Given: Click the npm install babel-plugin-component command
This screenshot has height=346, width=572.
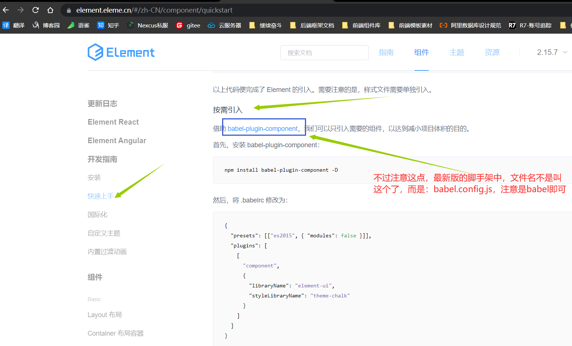Looking at the screenshot, I should point(281,170).
